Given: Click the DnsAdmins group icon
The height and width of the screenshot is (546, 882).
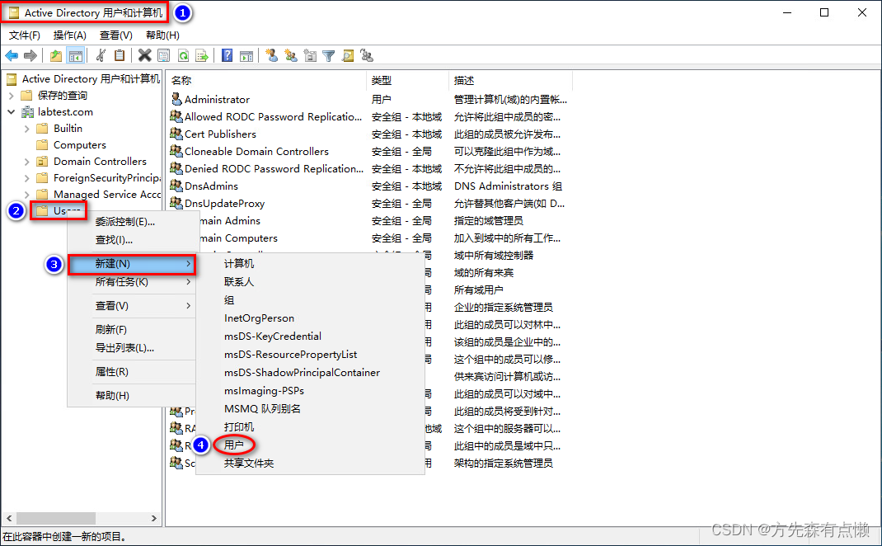Looking at the screenshot, I should click(176, 186).
